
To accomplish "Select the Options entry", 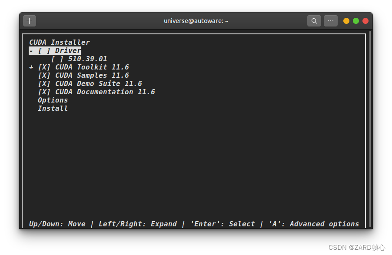I will [x=53, y=100].
